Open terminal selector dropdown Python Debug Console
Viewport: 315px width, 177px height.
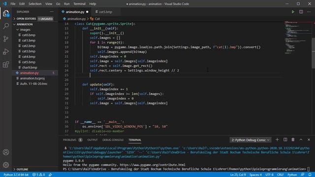(x=251, y=140)
